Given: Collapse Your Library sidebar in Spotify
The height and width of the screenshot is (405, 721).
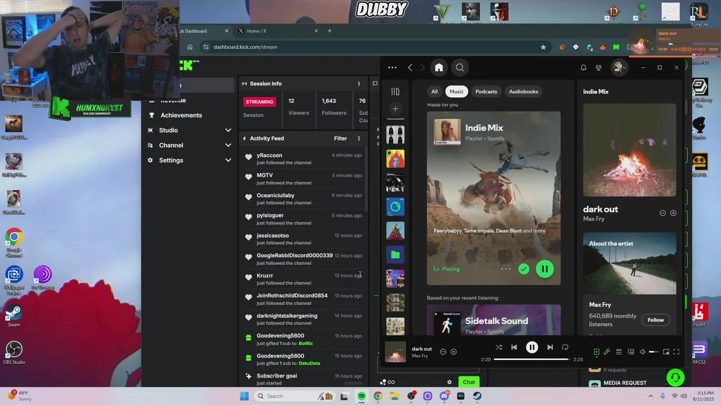Looking at the screenshot, I should tap(395, 92).
